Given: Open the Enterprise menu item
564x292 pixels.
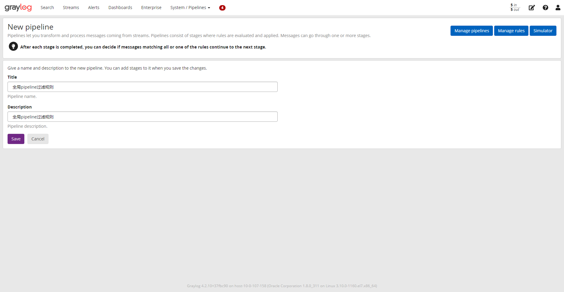Looking at the screenshot, I should [x=151, y=7].
